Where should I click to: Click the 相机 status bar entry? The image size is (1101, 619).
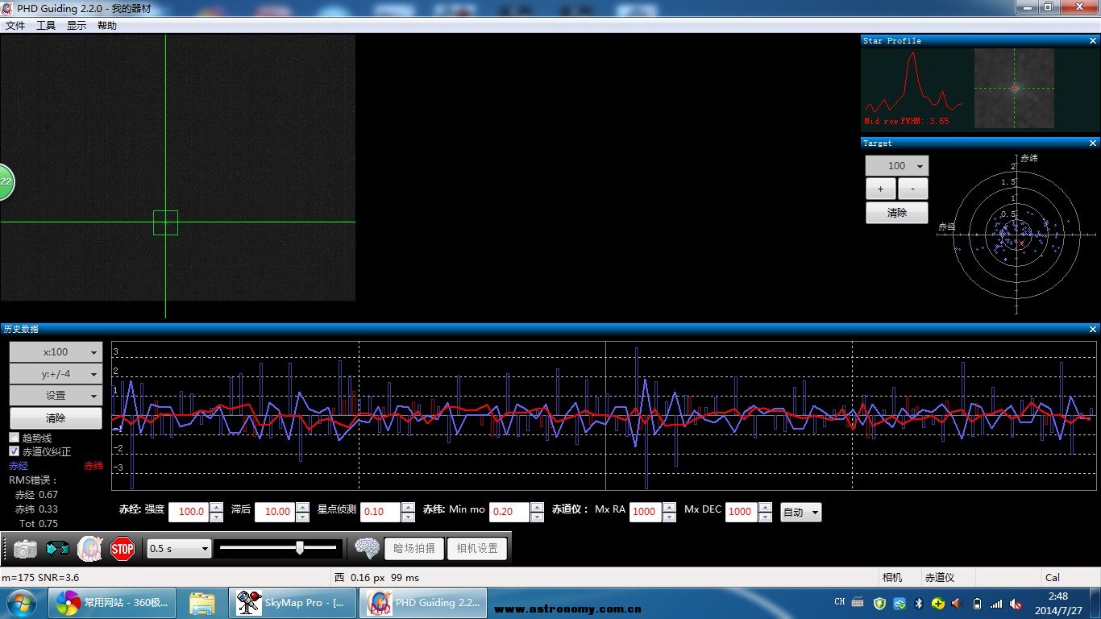[892, 578]
